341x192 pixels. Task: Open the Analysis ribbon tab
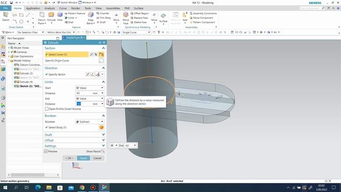pos(50,9)
